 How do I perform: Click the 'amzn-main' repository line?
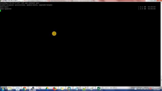tap(4, 7)
